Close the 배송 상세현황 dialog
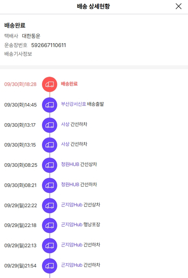 178,7
